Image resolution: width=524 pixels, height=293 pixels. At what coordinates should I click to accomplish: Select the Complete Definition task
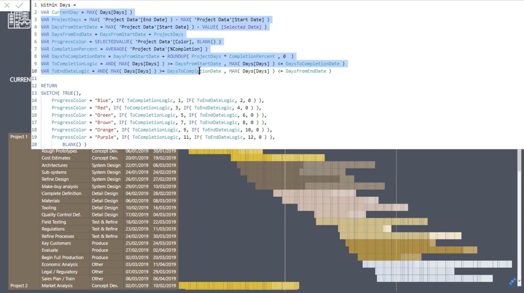point(61,193)
